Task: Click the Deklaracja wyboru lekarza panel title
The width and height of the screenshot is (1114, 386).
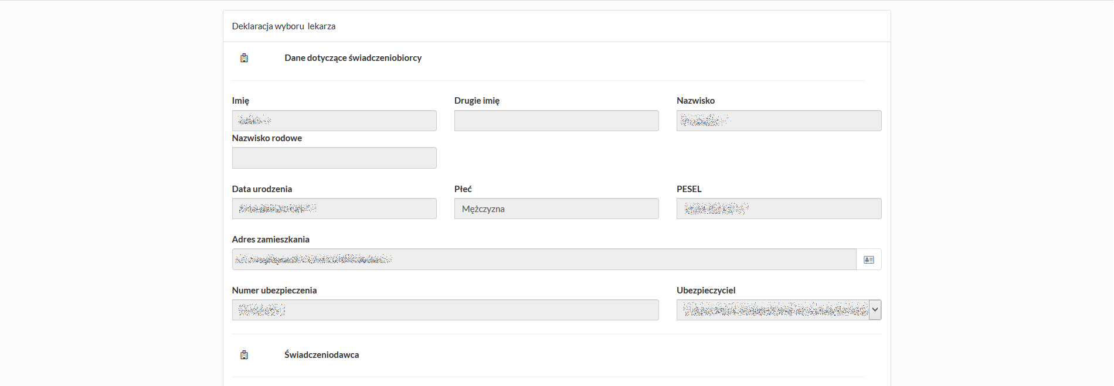Action: (x=284, y=26)
